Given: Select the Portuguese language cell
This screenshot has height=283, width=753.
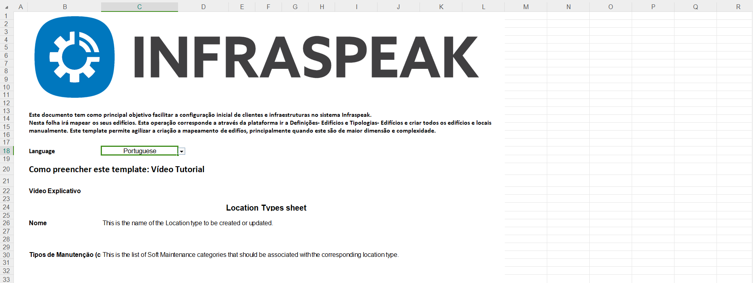Looking at the screenshot, I should (140, 151).
